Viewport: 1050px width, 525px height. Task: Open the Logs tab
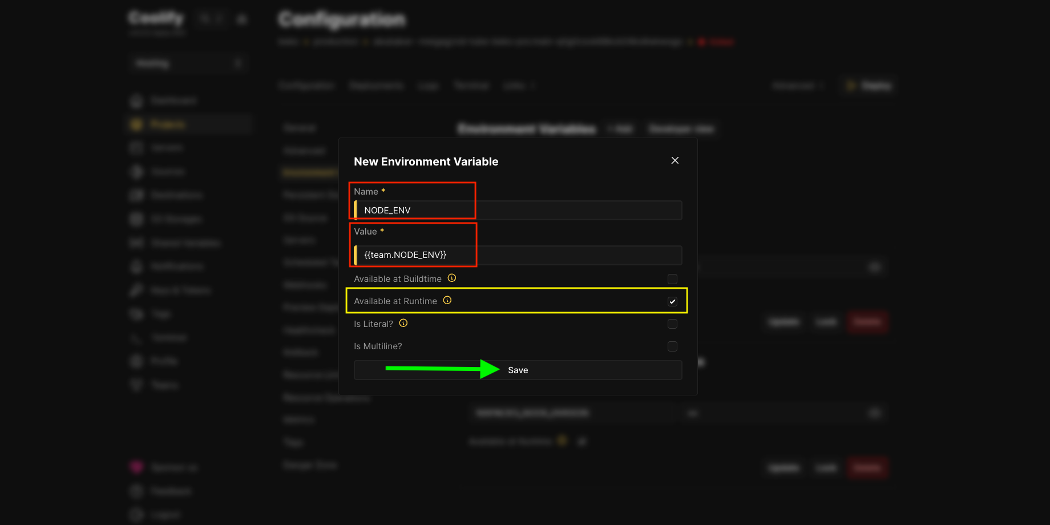click(x=429, y=86)
